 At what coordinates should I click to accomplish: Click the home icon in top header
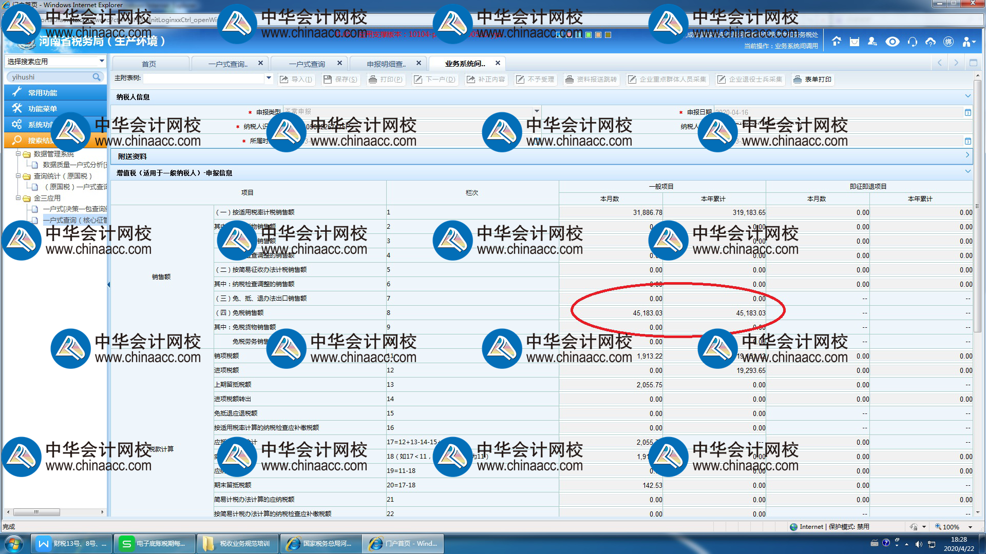tap(837, 42)
